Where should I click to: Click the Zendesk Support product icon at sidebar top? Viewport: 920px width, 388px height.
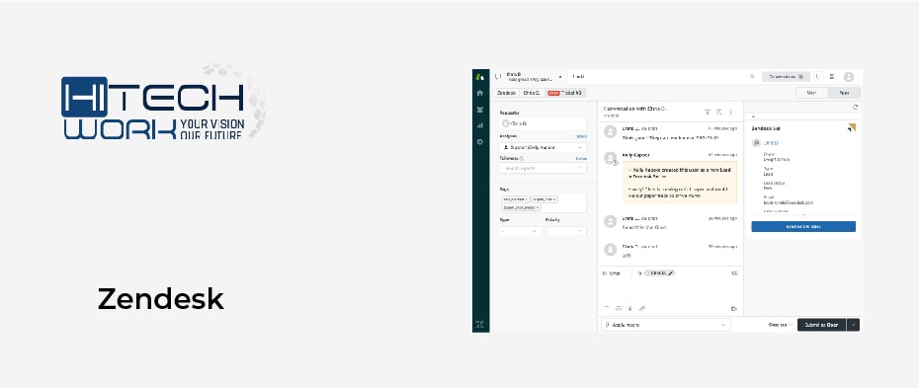tap(480, 76)
